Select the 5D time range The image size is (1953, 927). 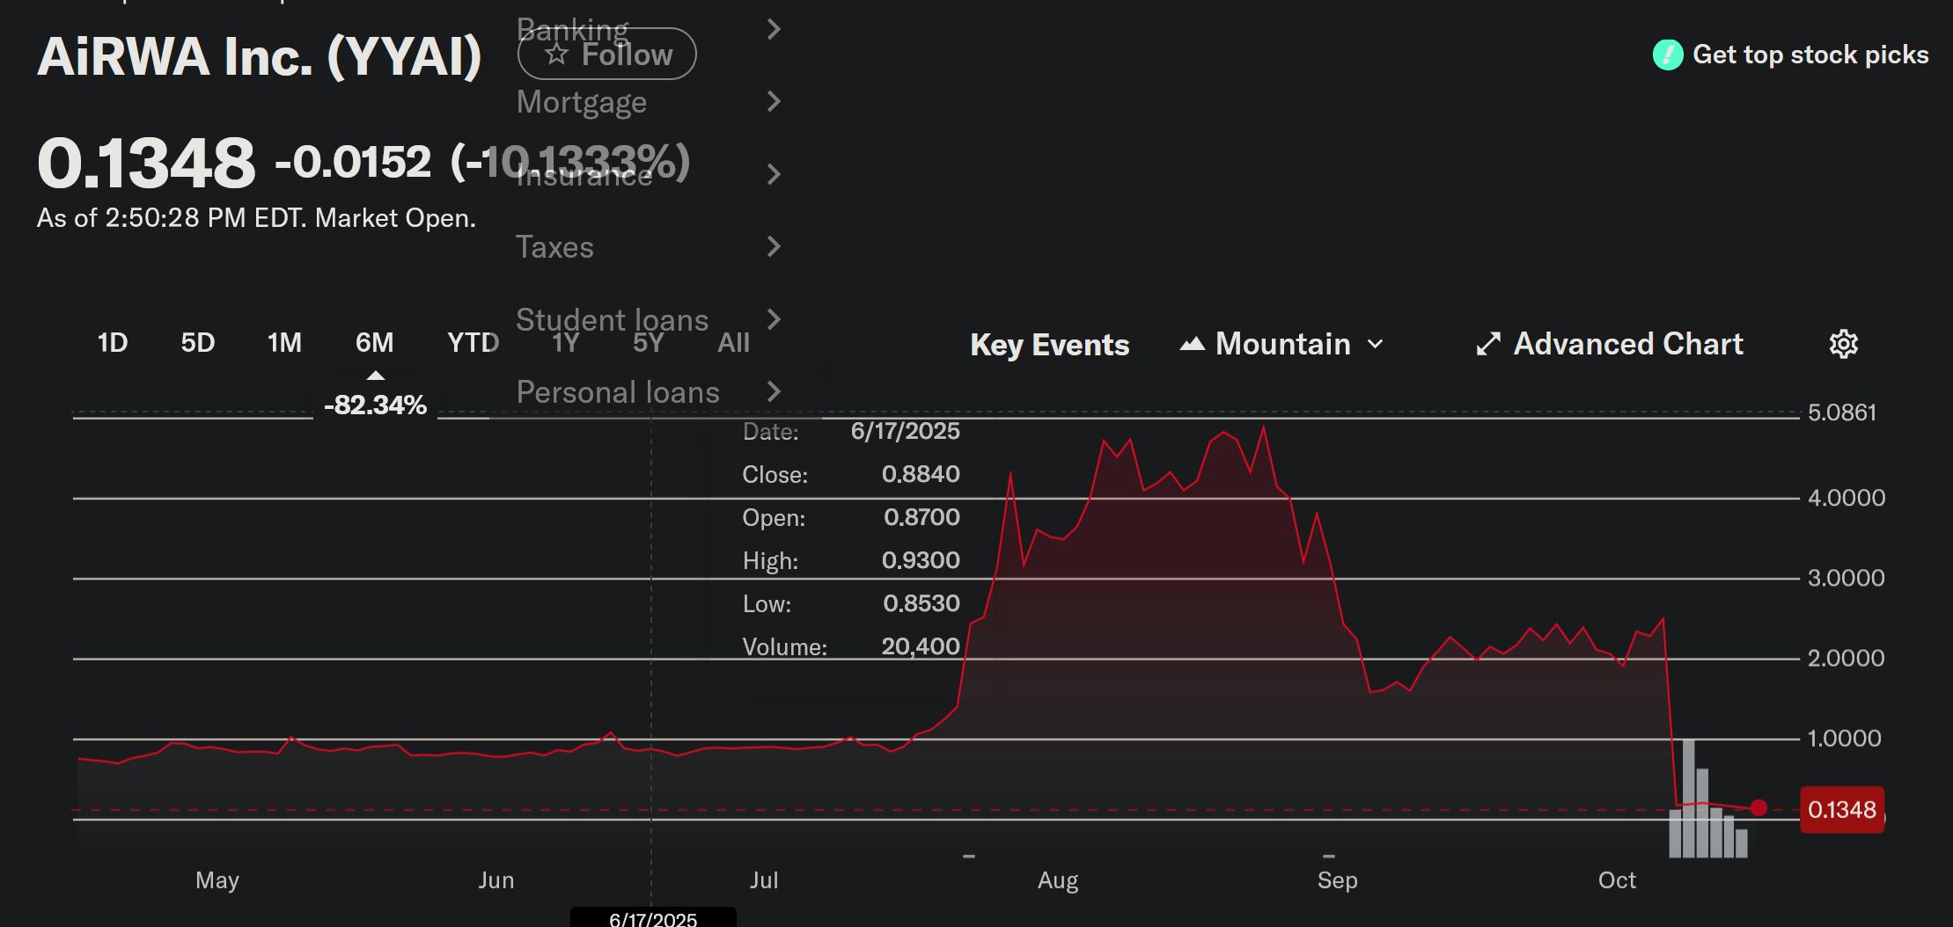(198, 342)
